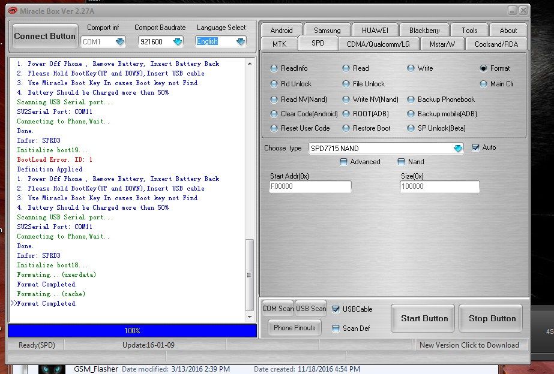This screenshot has height=374, width=554.
Task: Open Phone Pinouts
Action: coord(294,328)
